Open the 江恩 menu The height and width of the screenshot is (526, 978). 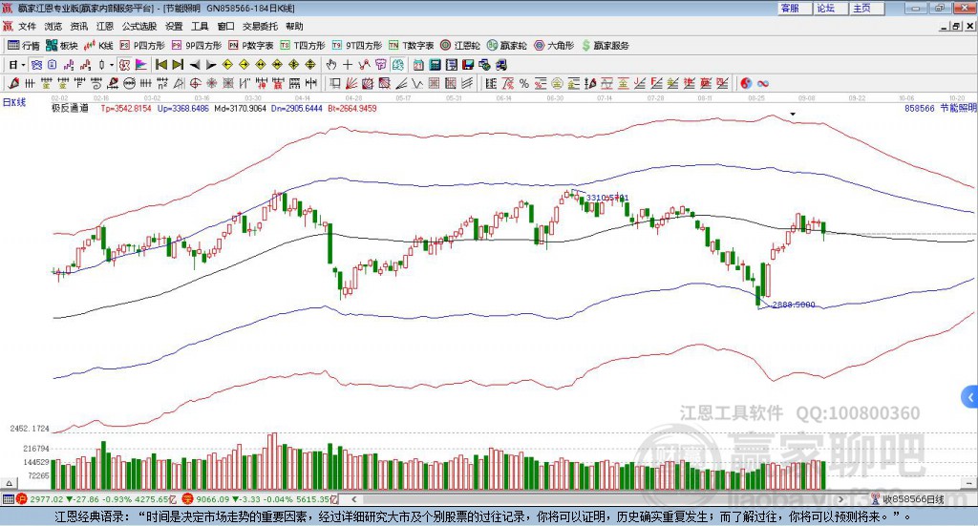tap(105, 26)
